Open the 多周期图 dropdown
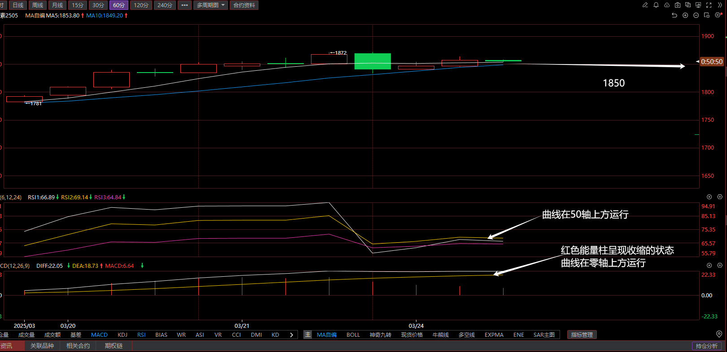 (211, 5)
